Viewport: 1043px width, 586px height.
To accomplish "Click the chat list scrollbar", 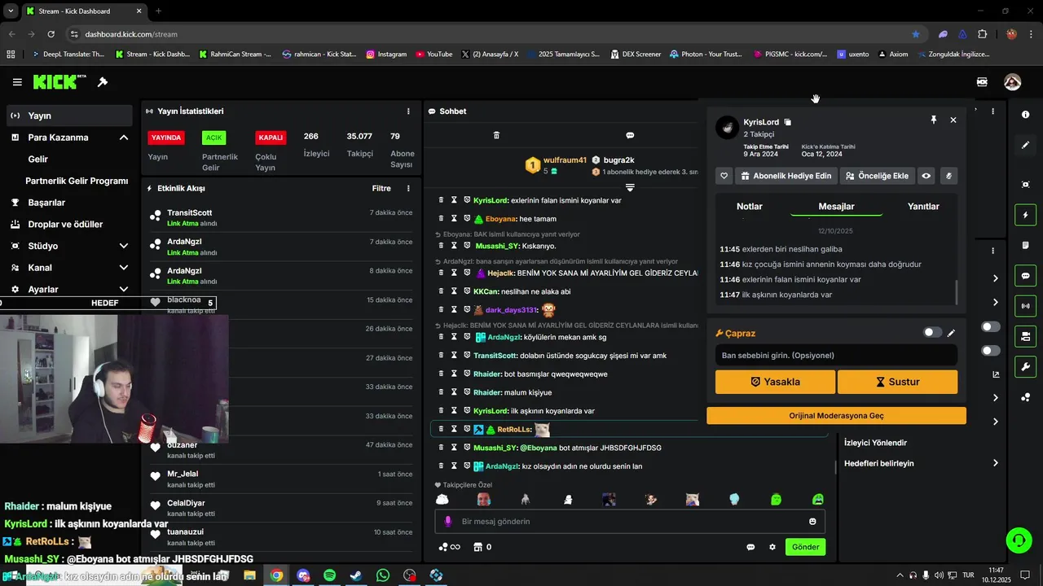I will point(837,467).
